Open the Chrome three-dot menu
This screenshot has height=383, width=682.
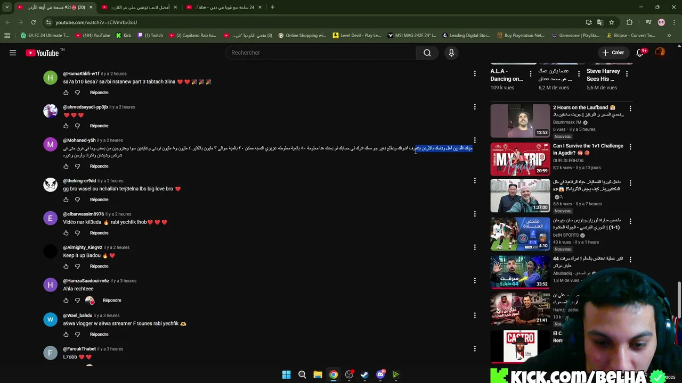(674, 22)
